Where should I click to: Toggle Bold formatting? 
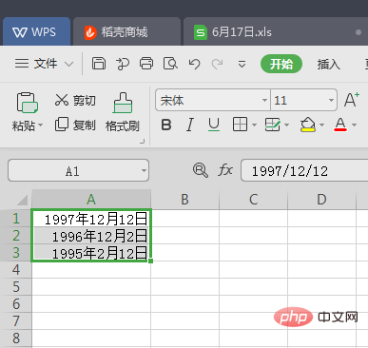point(166,125)
